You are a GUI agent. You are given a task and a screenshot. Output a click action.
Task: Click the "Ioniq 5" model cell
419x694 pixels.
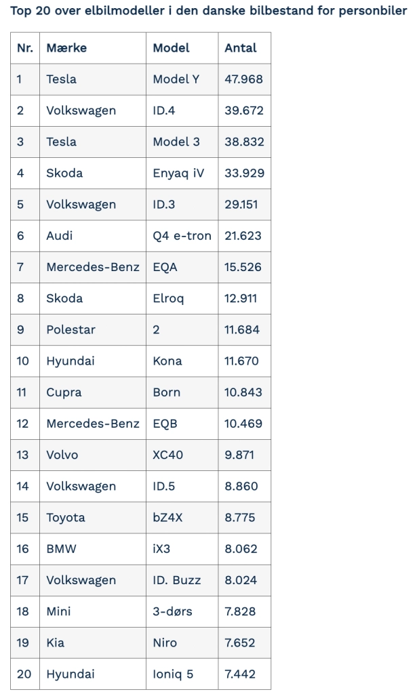pos(174,674)
